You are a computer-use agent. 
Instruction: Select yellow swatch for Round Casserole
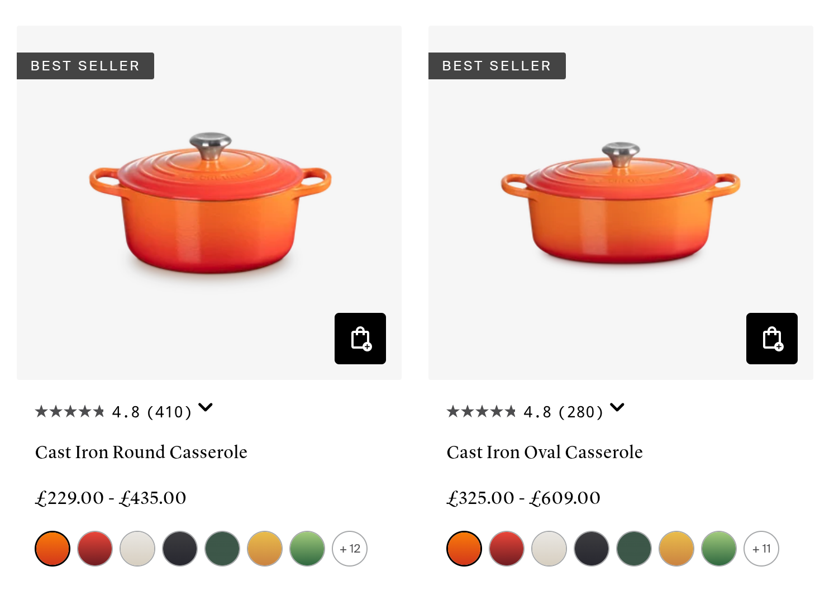(x=265, y=549)
